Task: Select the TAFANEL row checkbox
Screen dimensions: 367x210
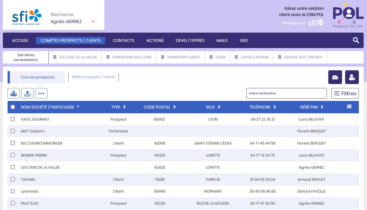Action: [13, 179]
